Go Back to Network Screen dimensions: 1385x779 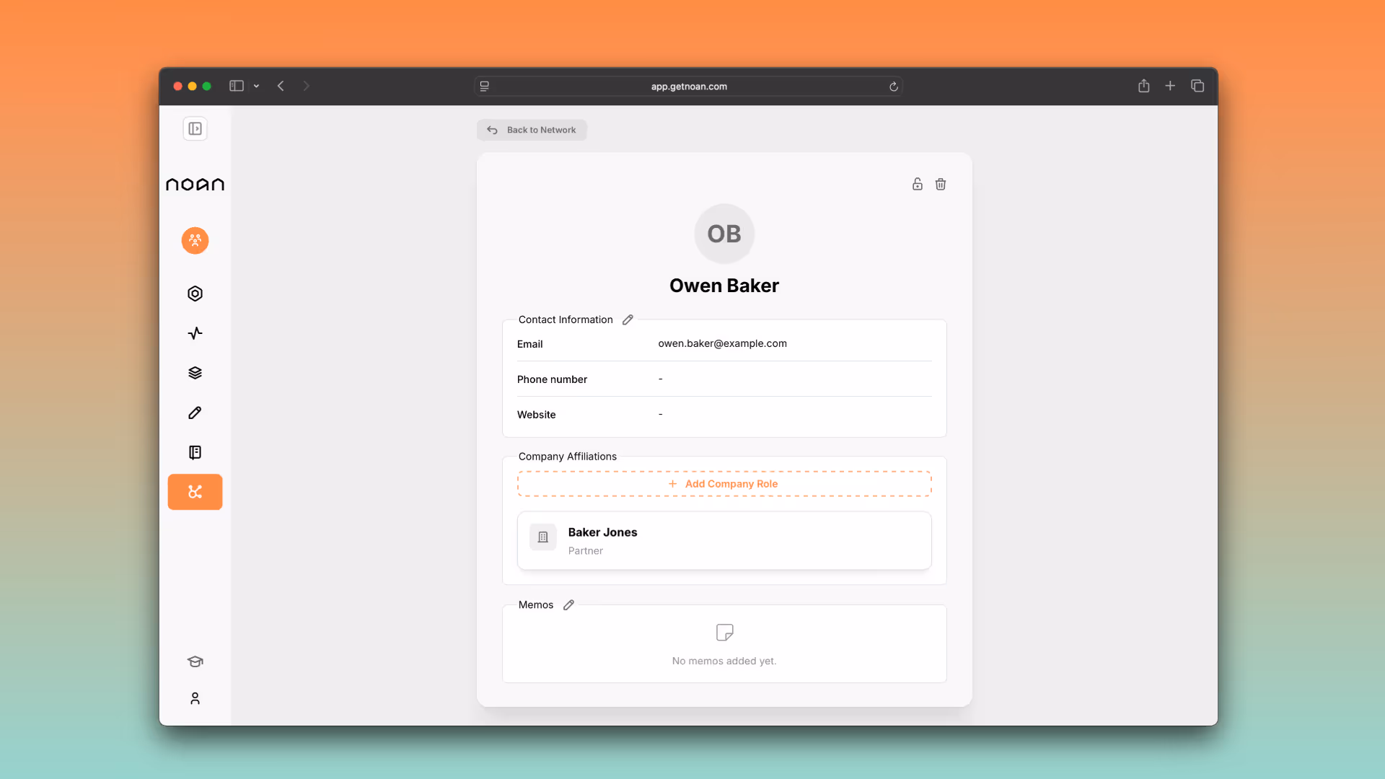coord(532,130)
